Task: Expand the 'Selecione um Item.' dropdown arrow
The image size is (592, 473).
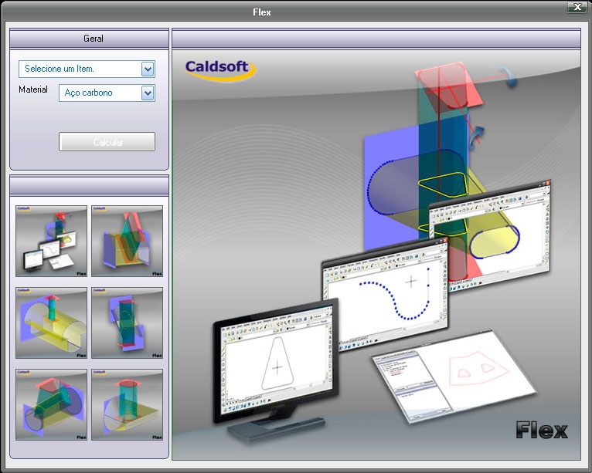Action: coord(148,69)
